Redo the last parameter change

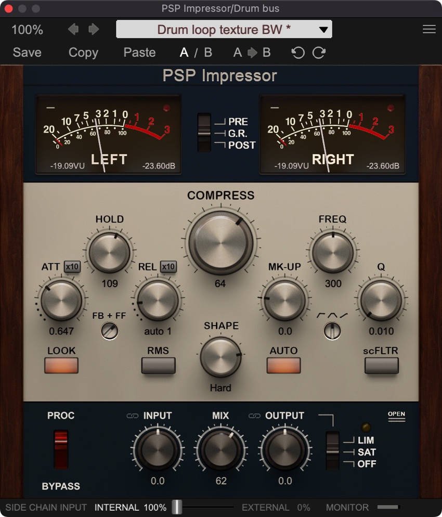point(319,53)
